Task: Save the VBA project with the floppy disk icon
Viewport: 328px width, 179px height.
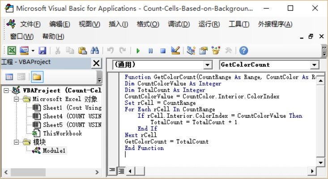Action: point(43,51)
